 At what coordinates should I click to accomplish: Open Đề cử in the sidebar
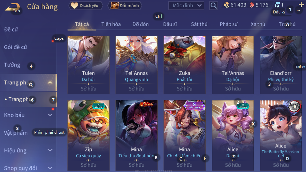click(11, 29)
